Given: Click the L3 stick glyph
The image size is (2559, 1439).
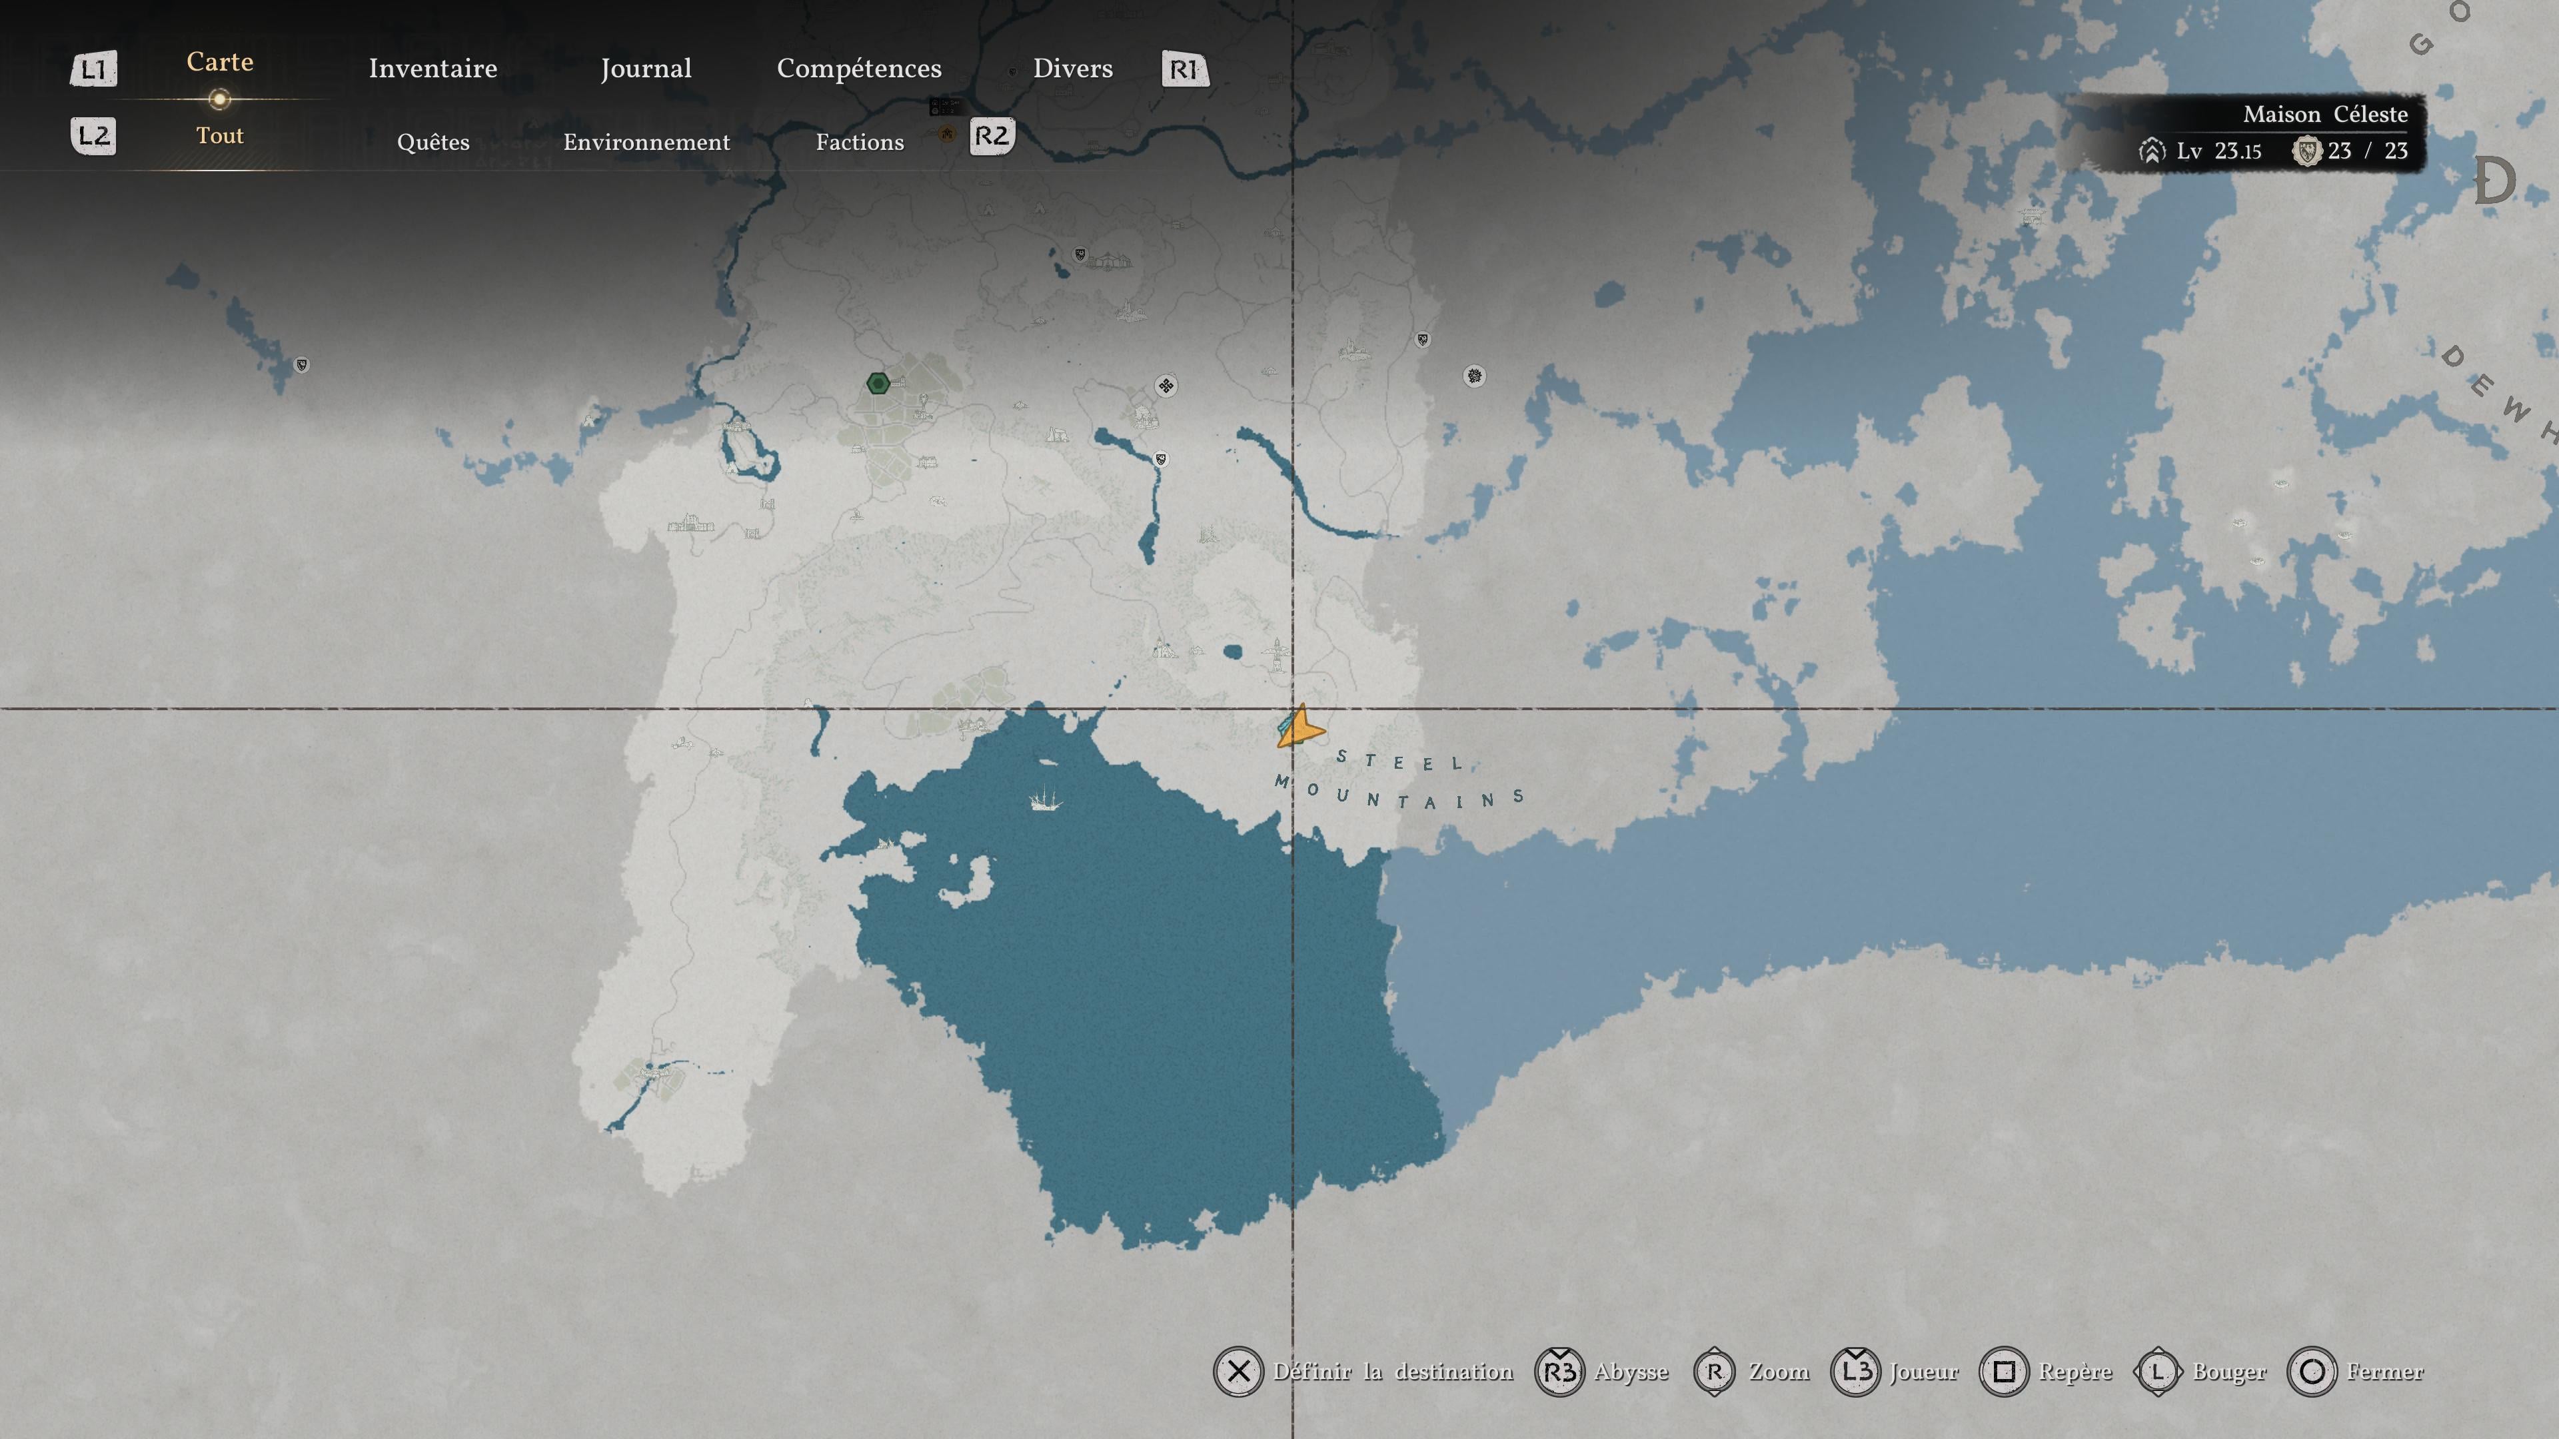Looking at the screenshot, I should pos(1856,1372).
